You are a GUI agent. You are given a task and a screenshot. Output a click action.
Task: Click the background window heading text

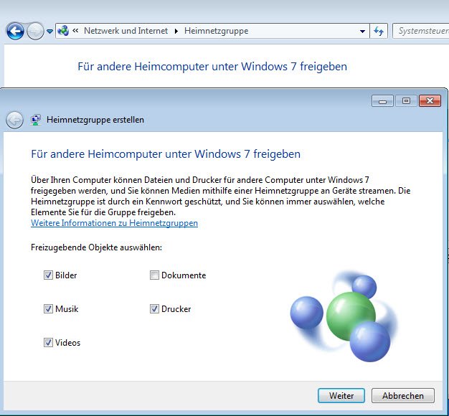coord(212,67)
